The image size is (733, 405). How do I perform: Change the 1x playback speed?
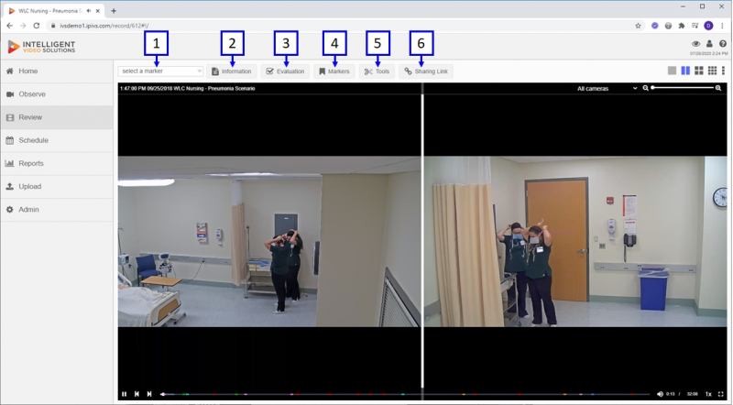pos(708,394)
